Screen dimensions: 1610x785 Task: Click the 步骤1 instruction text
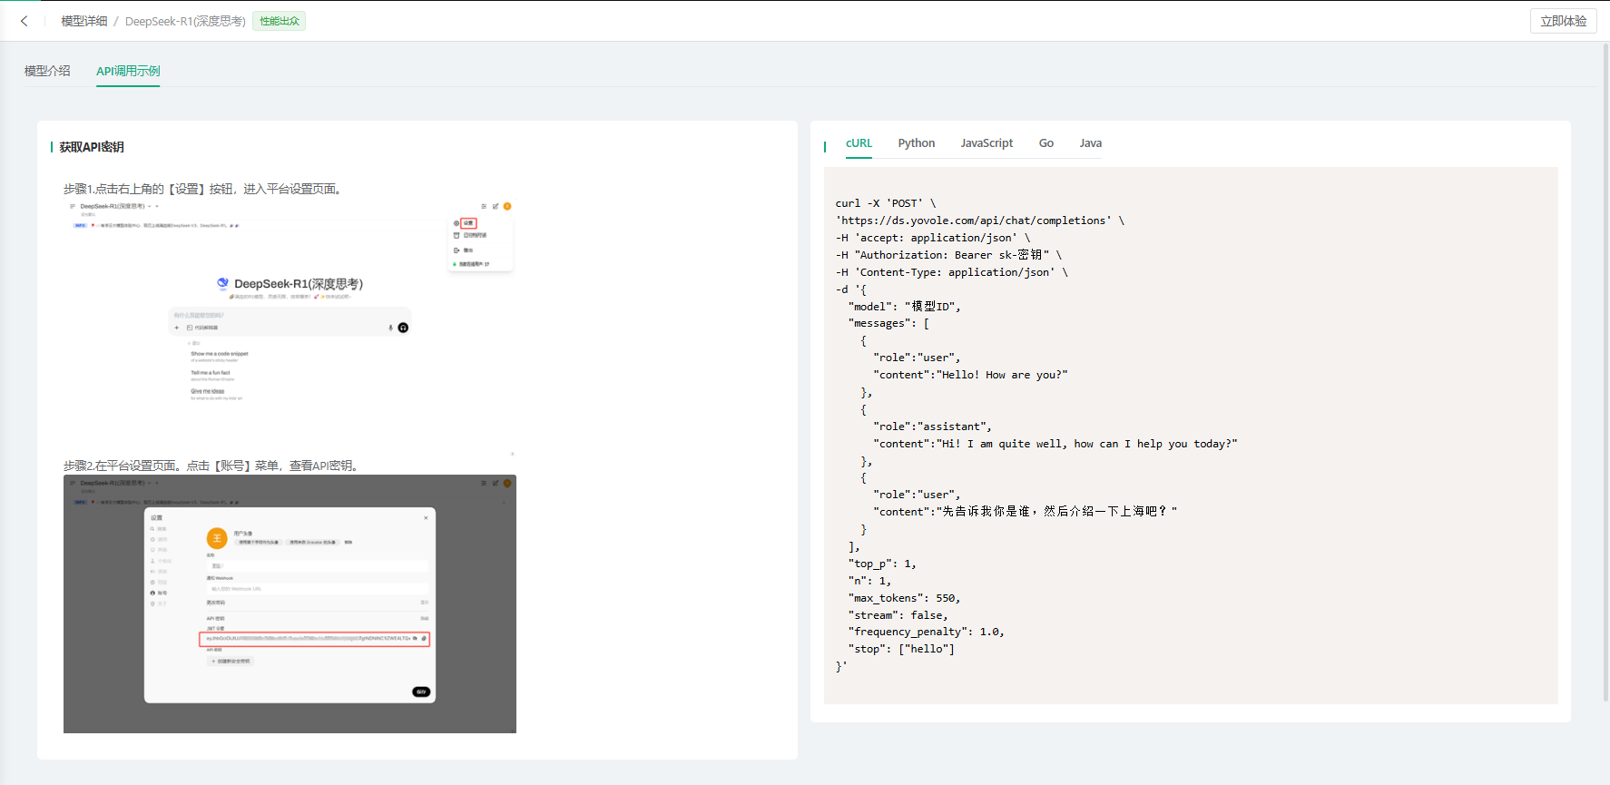[204, 189]
